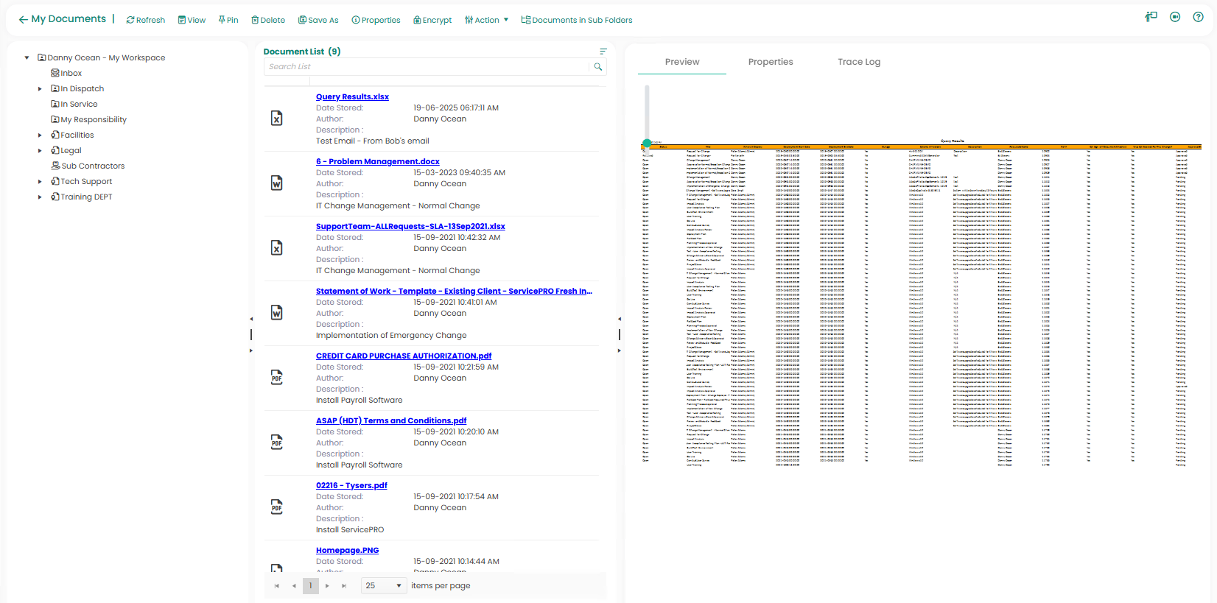Click the Encrypt toolbar button

tap(432, 20)
